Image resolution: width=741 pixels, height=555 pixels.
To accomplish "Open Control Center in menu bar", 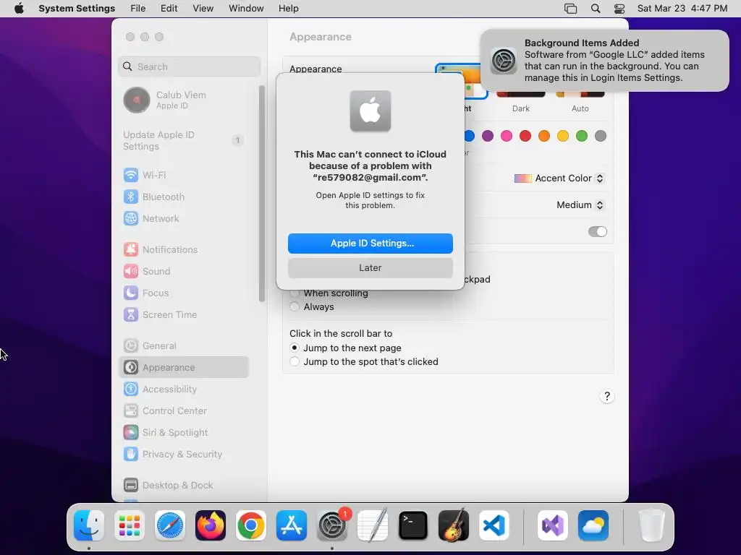I will 619,9.
